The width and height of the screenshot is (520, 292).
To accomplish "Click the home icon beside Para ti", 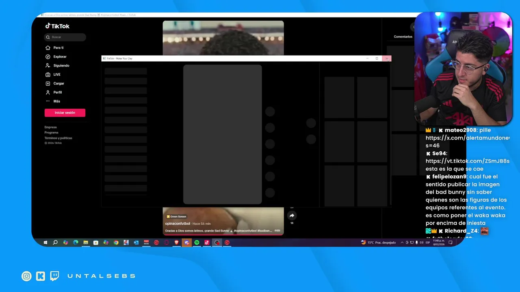I will [x=48, y=48].
